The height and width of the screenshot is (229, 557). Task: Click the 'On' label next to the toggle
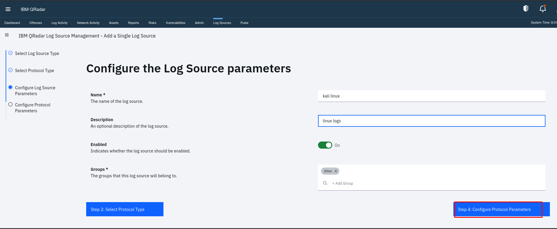click(337, 145)
